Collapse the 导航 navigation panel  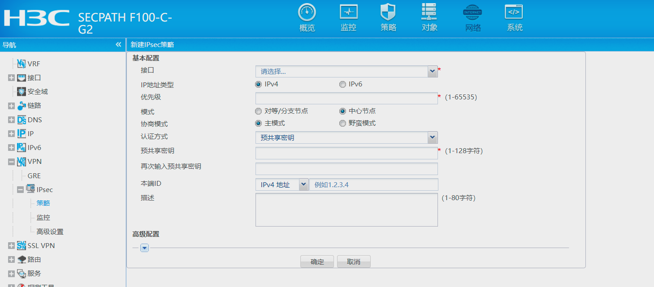tap(118, 44)
